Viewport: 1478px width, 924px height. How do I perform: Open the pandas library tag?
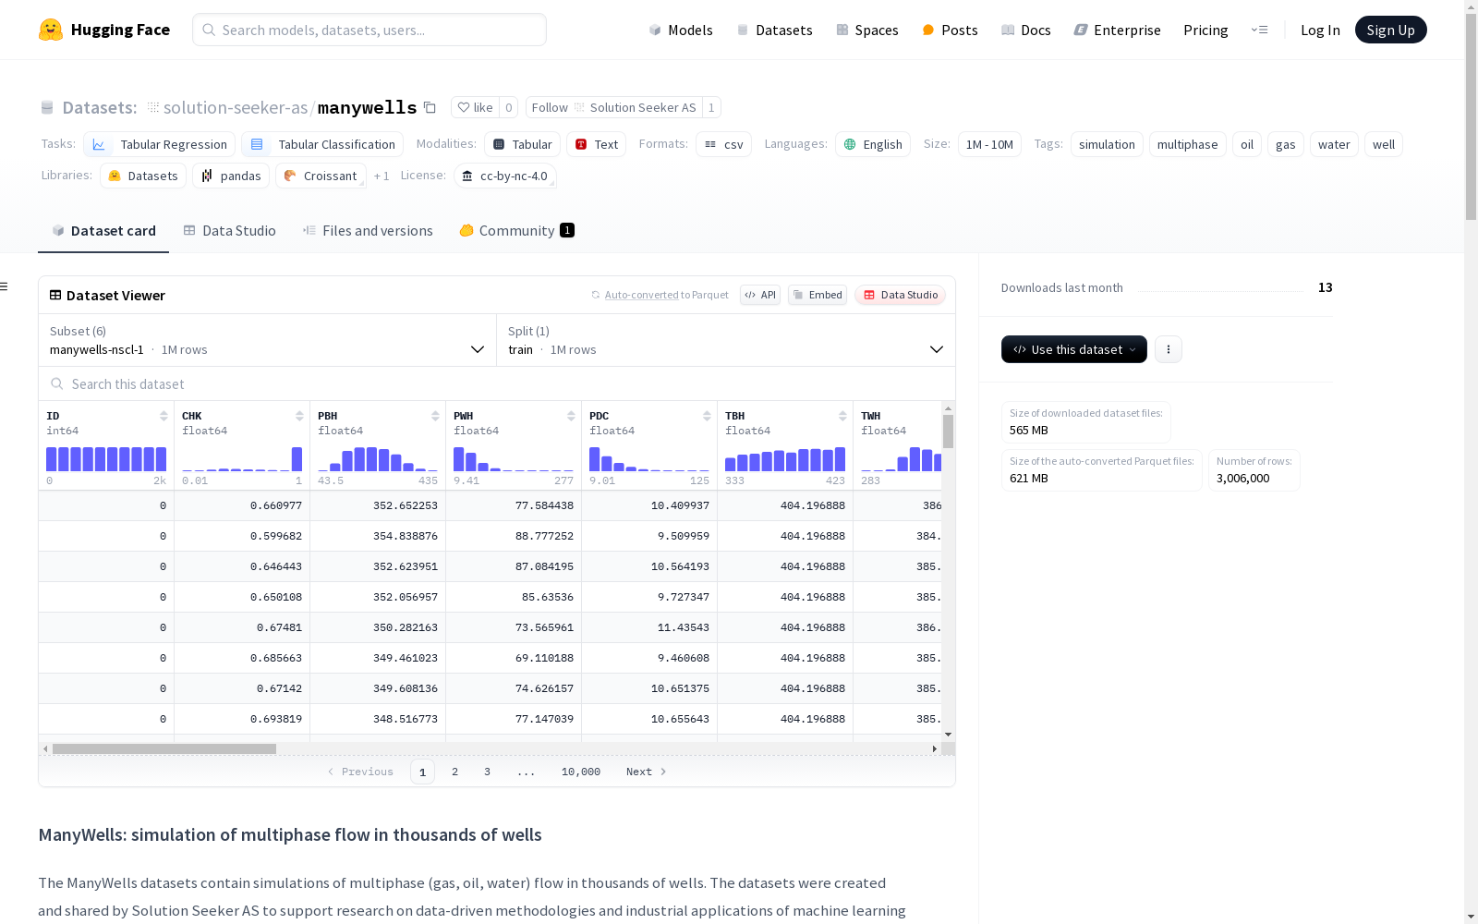(x=231, y=176)
